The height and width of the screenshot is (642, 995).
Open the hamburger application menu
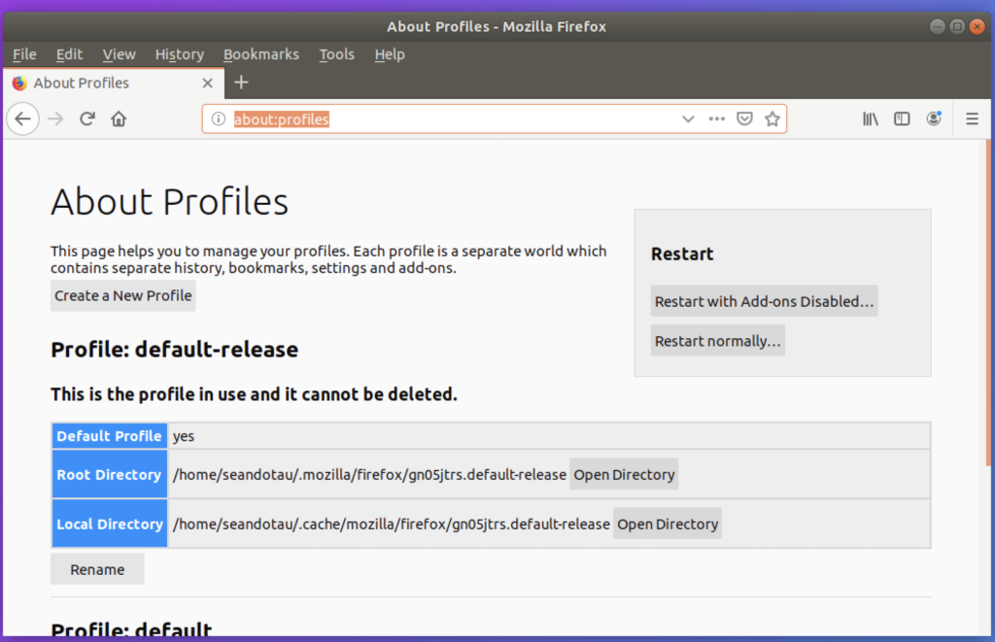point(972,118)
